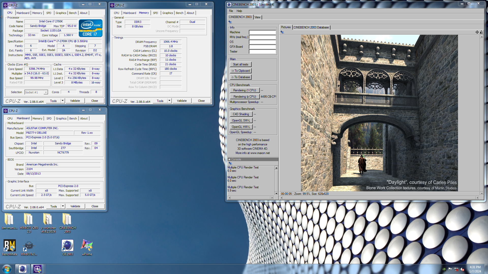The image size is (488, 274).
Task: Click the Console scrollbar up arrow
Action: click(x=276, y=168)
